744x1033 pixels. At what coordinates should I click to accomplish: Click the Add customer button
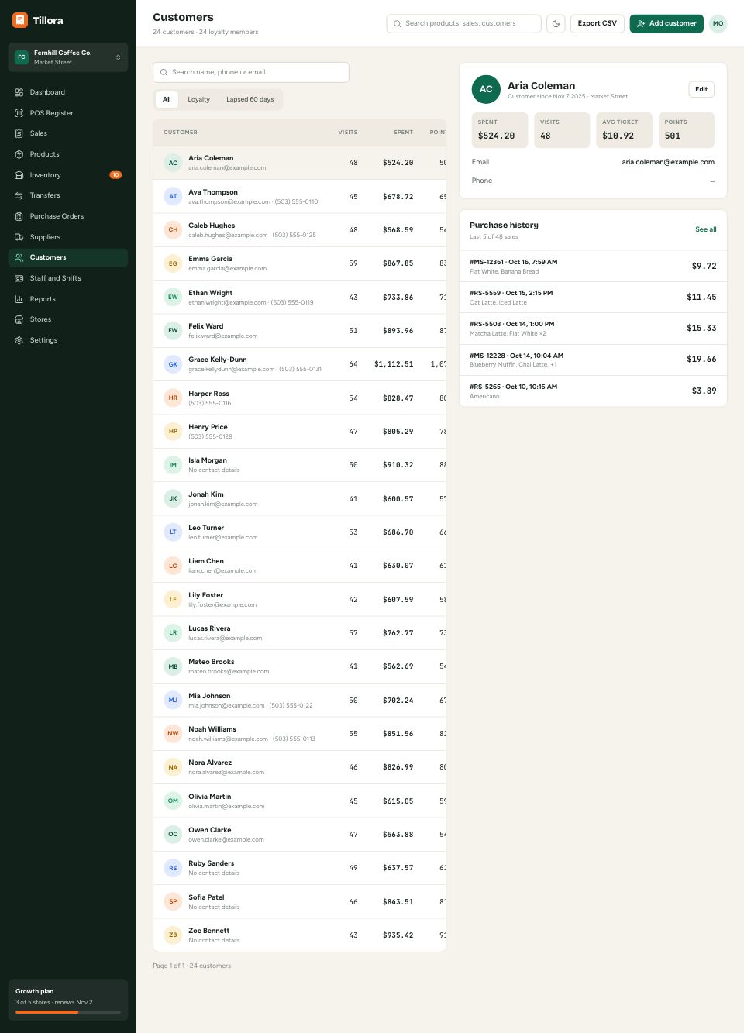click(666, 23)
